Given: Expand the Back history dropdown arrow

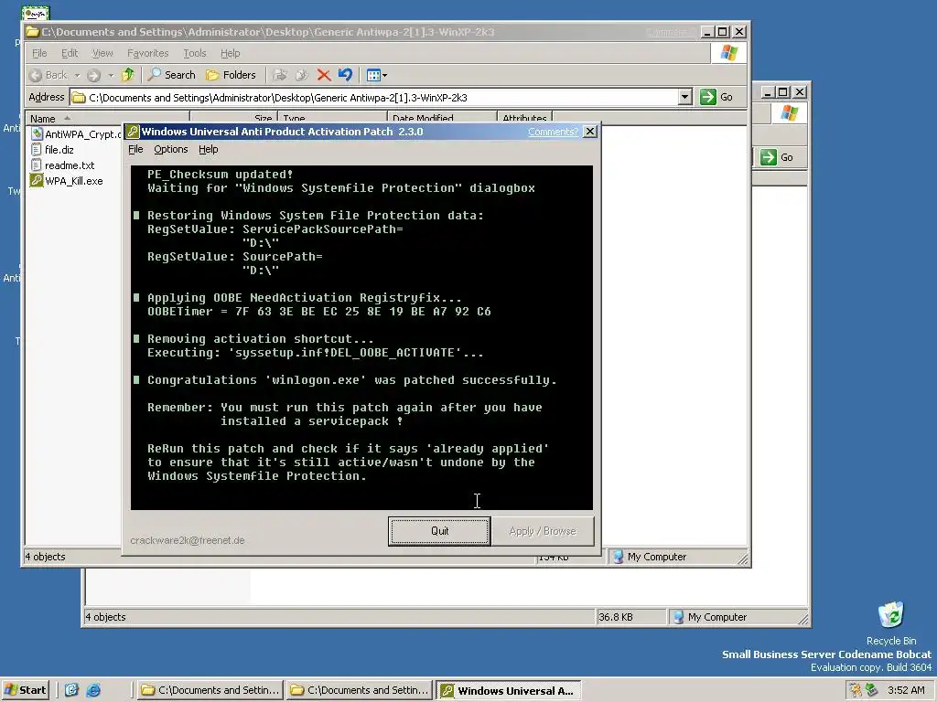Looking at the screenshot, I should click(77, 75).
